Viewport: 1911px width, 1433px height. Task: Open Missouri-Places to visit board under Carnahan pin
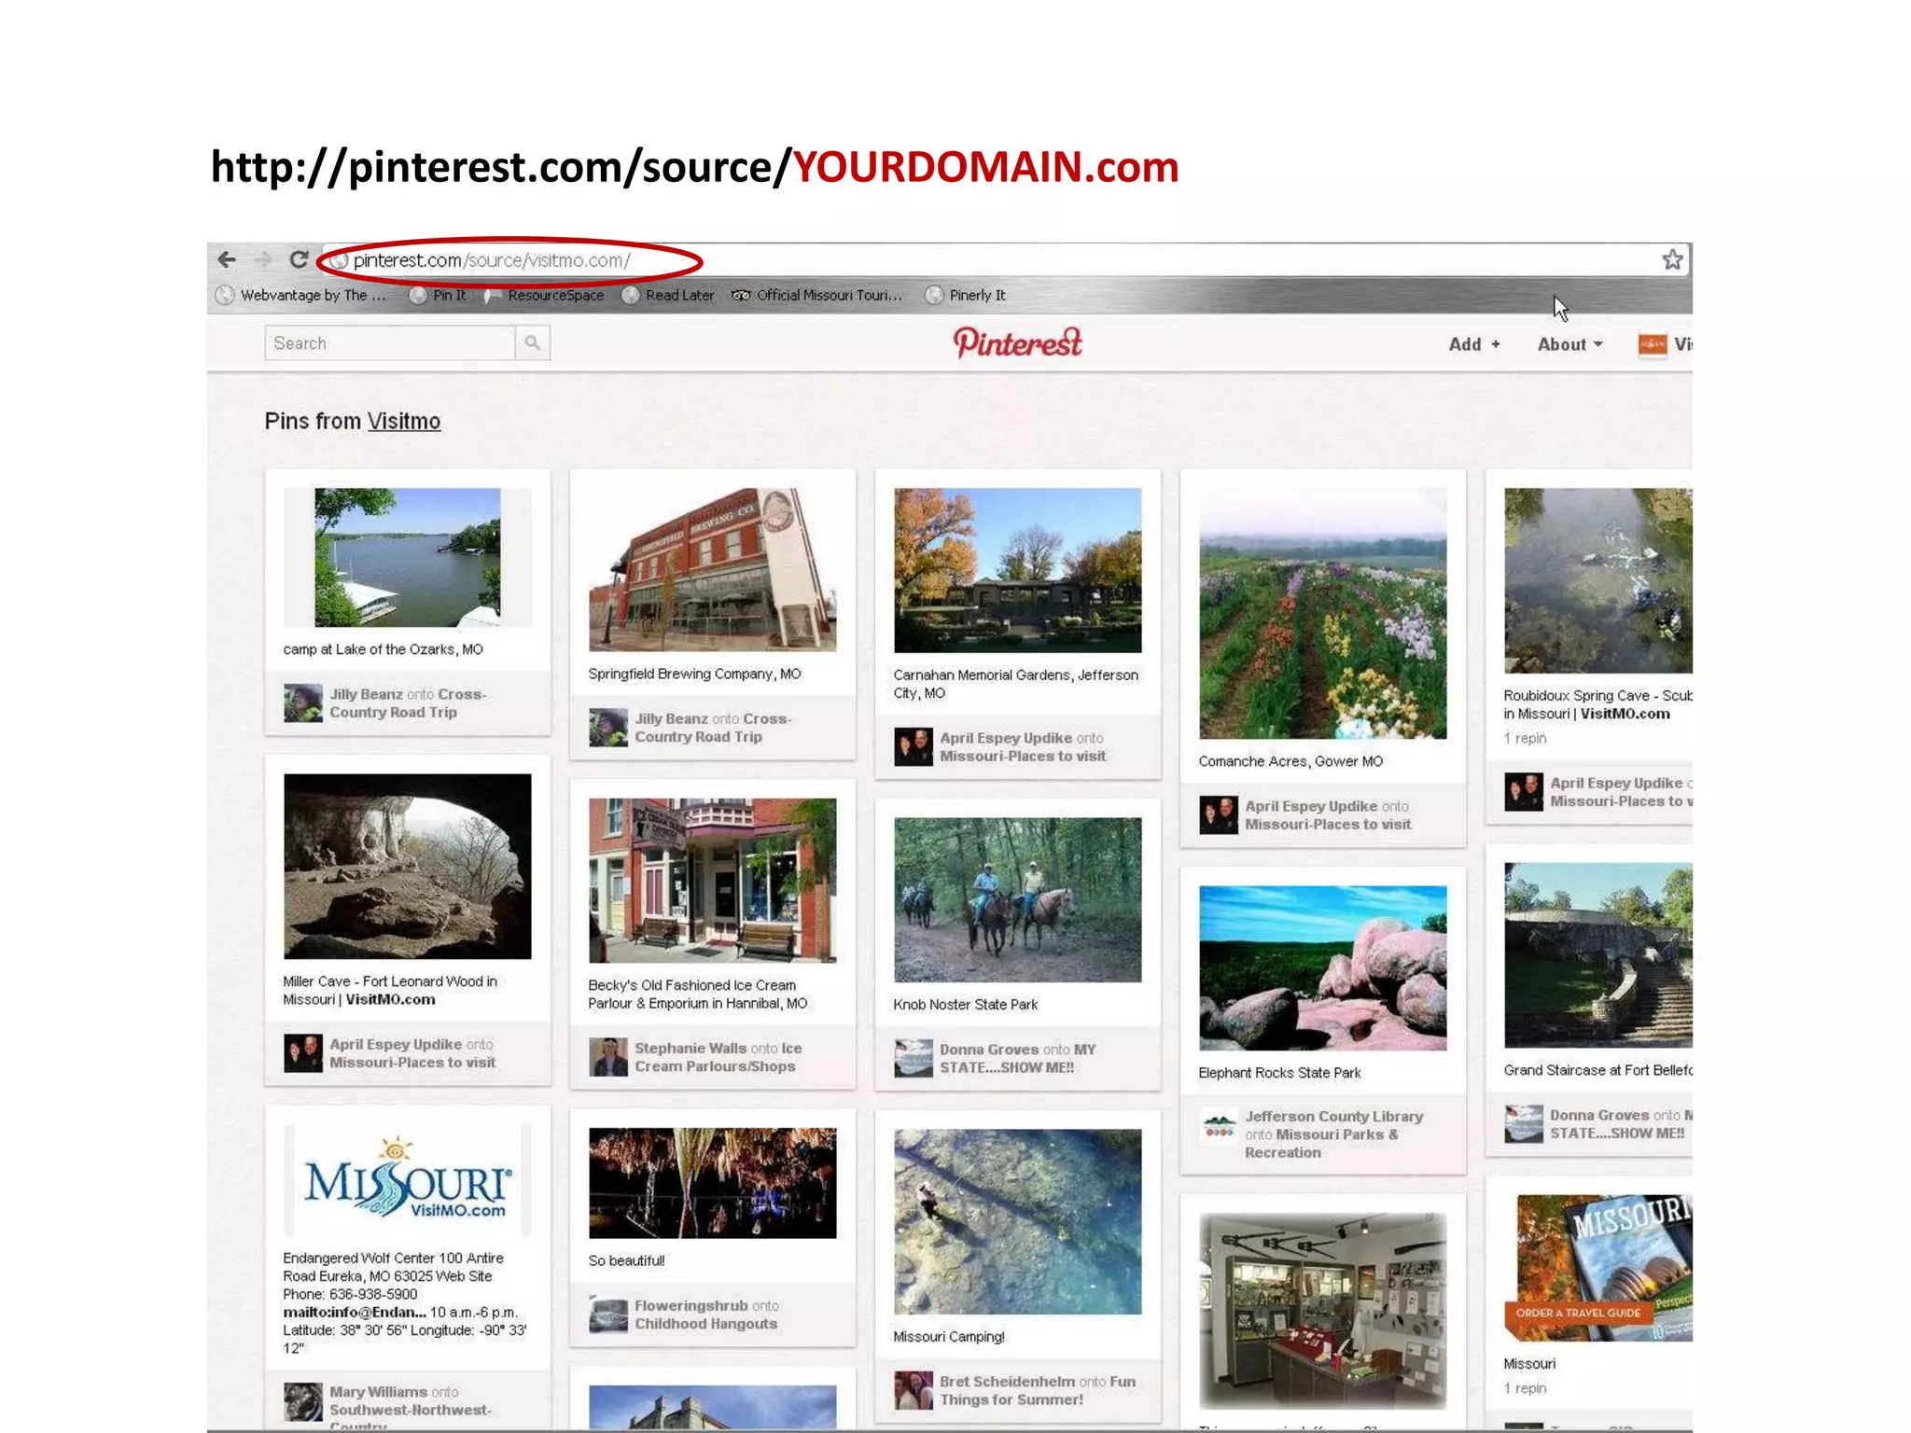click(1023, 756)
